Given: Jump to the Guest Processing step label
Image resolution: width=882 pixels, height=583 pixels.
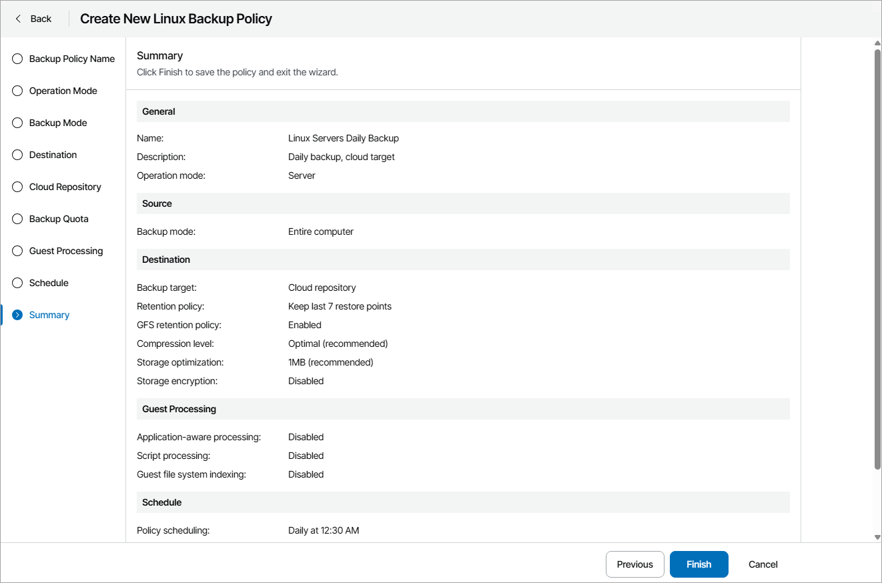Looking at the screenshot, I should [x=66, y=251].
